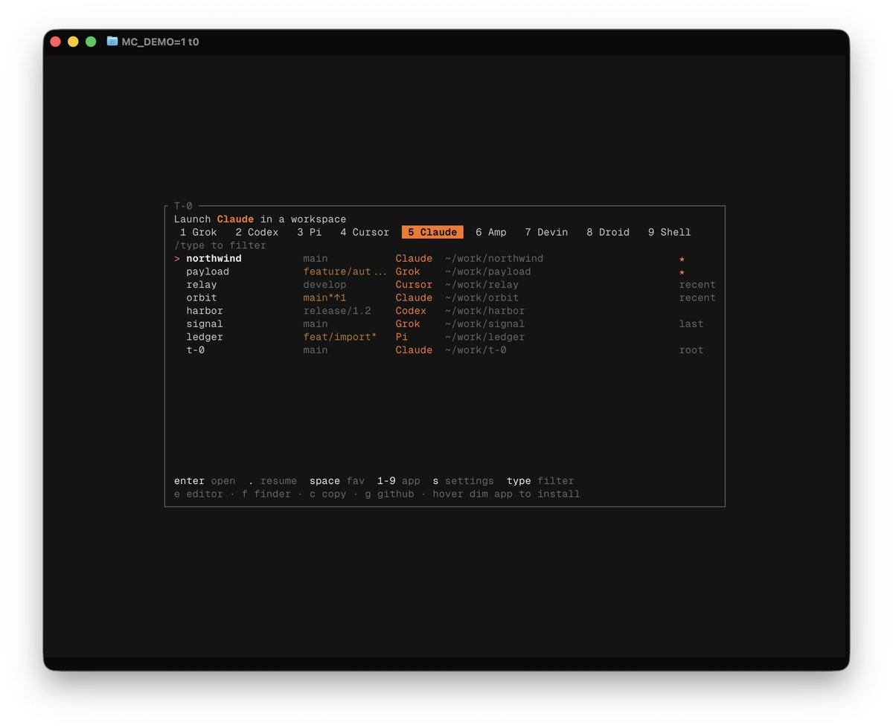
Task: Click the release/1.2 branch label
Action: click(x=337, y=311)
